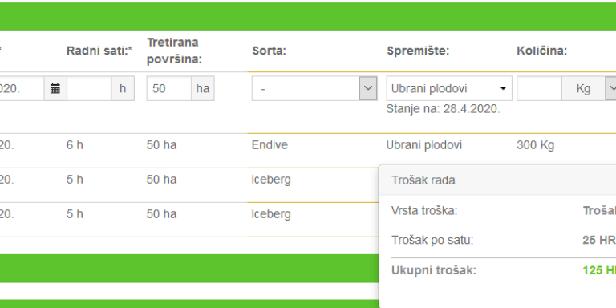Select the first Iceberg row cell
The width and height of the screenshot is (616, 308).
(271, 180)
